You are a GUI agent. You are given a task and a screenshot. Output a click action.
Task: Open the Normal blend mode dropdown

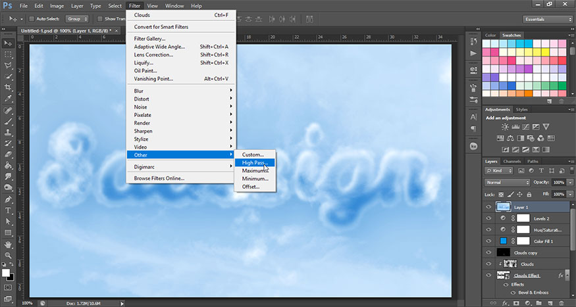tap(506, 182)
